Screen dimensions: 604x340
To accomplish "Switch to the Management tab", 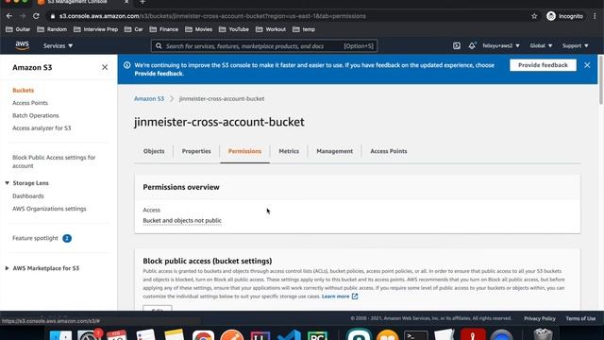I will click(x=334, y=151).
